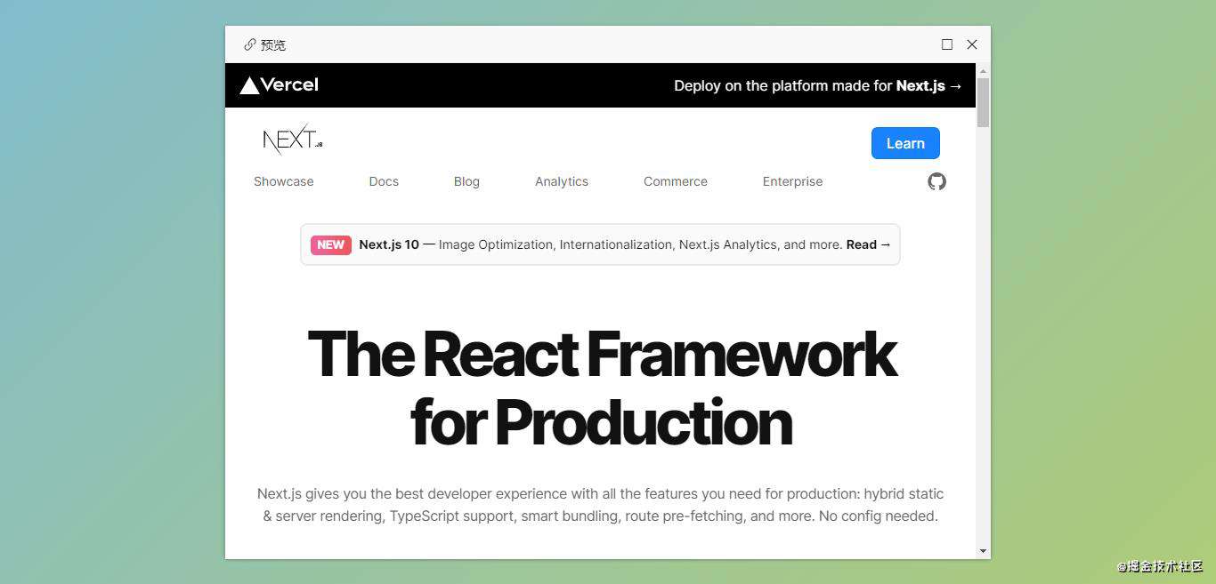
Task: Click the 'for Production' heading line
Action: tap(601, 422)
